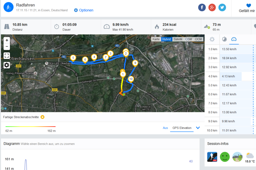Share the ride via Twitter icon
256x170 pixels.
(x=222, y=7)
